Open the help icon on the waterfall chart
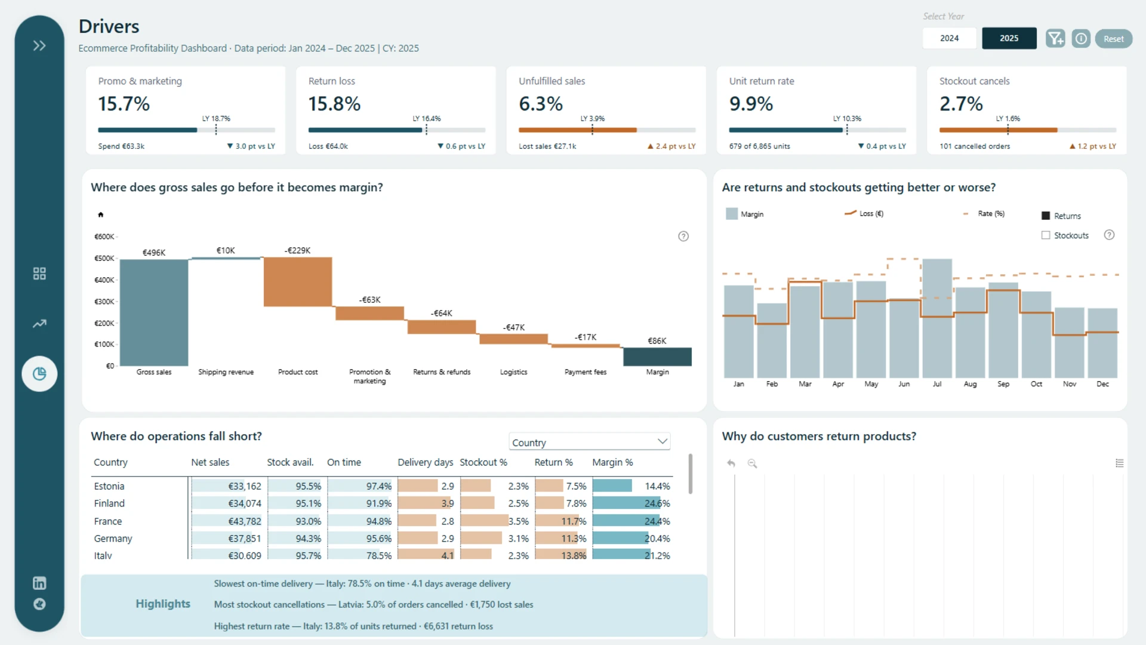 coord(683,236)
